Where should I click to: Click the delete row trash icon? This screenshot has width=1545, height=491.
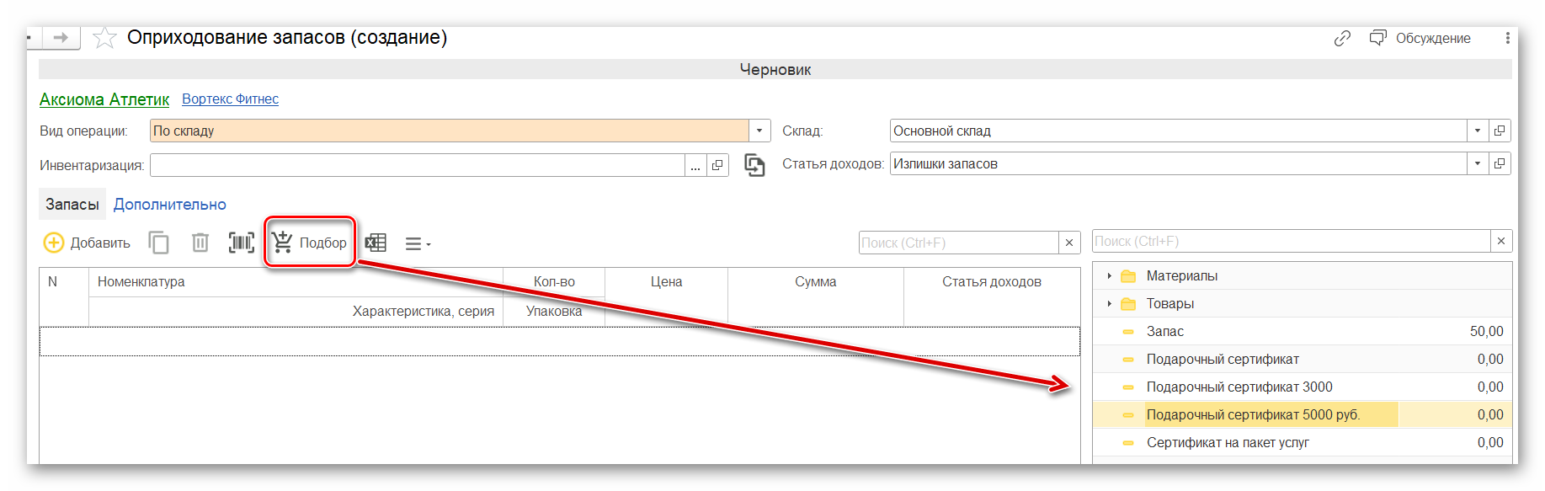[200, 243]
